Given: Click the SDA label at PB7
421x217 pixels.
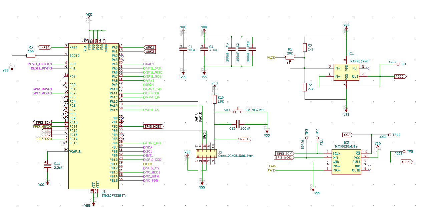Looking at the screenshot, I should pos(148,147).
